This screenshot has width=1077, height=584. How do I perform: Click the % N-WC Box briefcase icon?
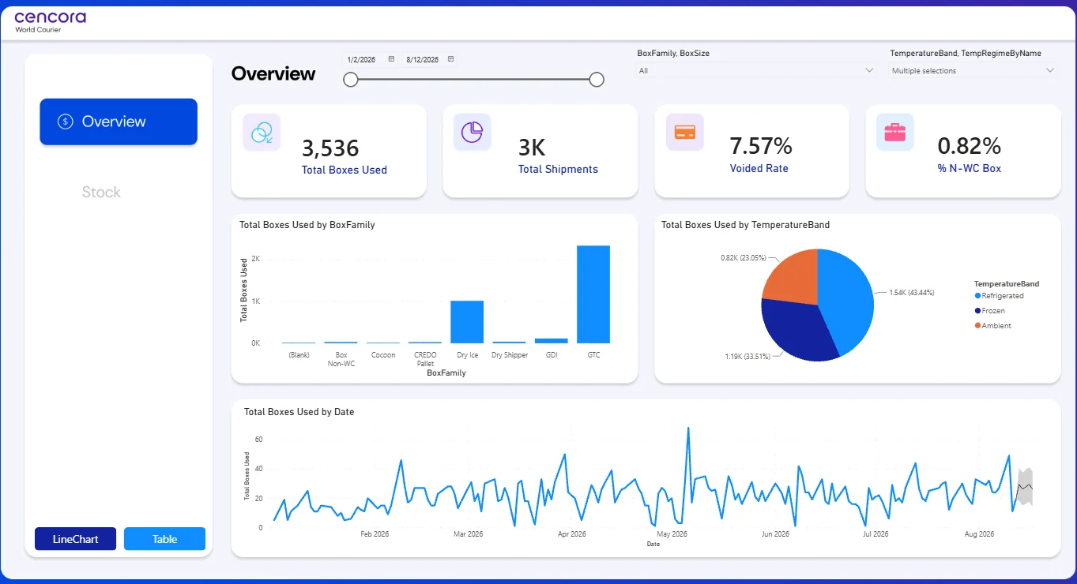pyautogui.click(x=895, y=132)
